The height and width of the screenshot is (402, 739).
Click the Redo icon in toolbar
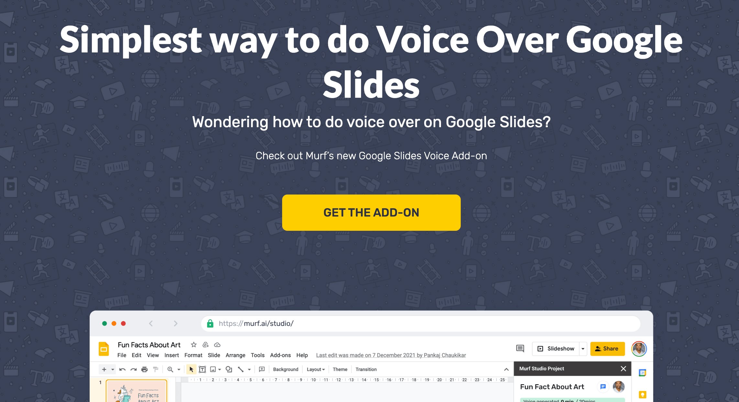(x=133, y=369)
